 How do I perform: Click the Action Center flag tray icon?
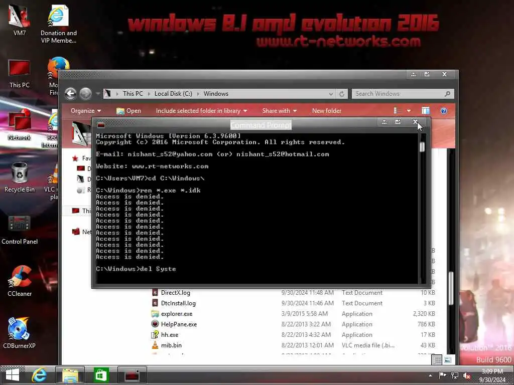pyautogui.click(x=442, y=375)
